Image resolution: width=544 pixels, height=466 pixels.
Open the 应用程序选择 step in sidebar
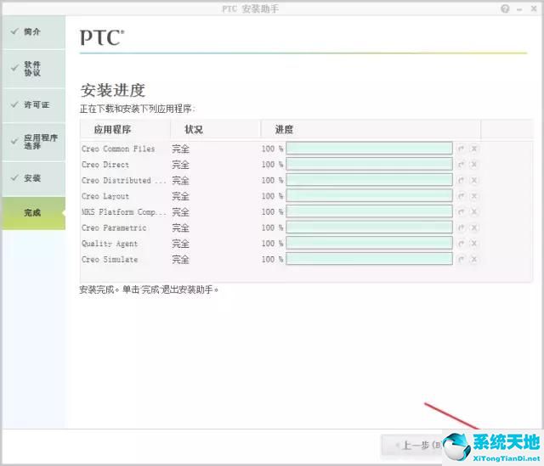tap(34, 142)
